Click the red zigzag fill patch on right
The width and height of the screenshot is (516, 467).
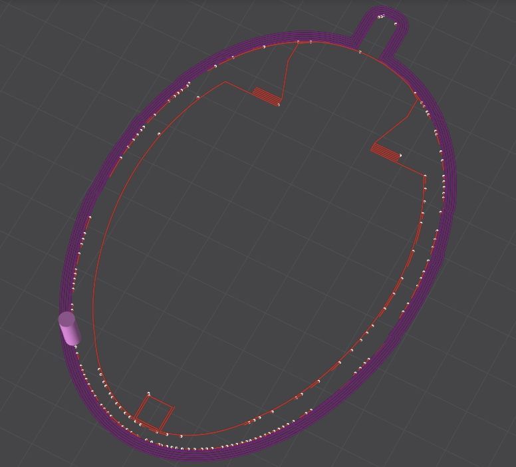[386, 153]
